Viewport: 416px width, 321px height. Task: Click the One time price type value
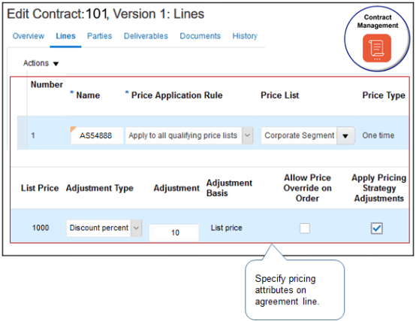coord(378,135)
